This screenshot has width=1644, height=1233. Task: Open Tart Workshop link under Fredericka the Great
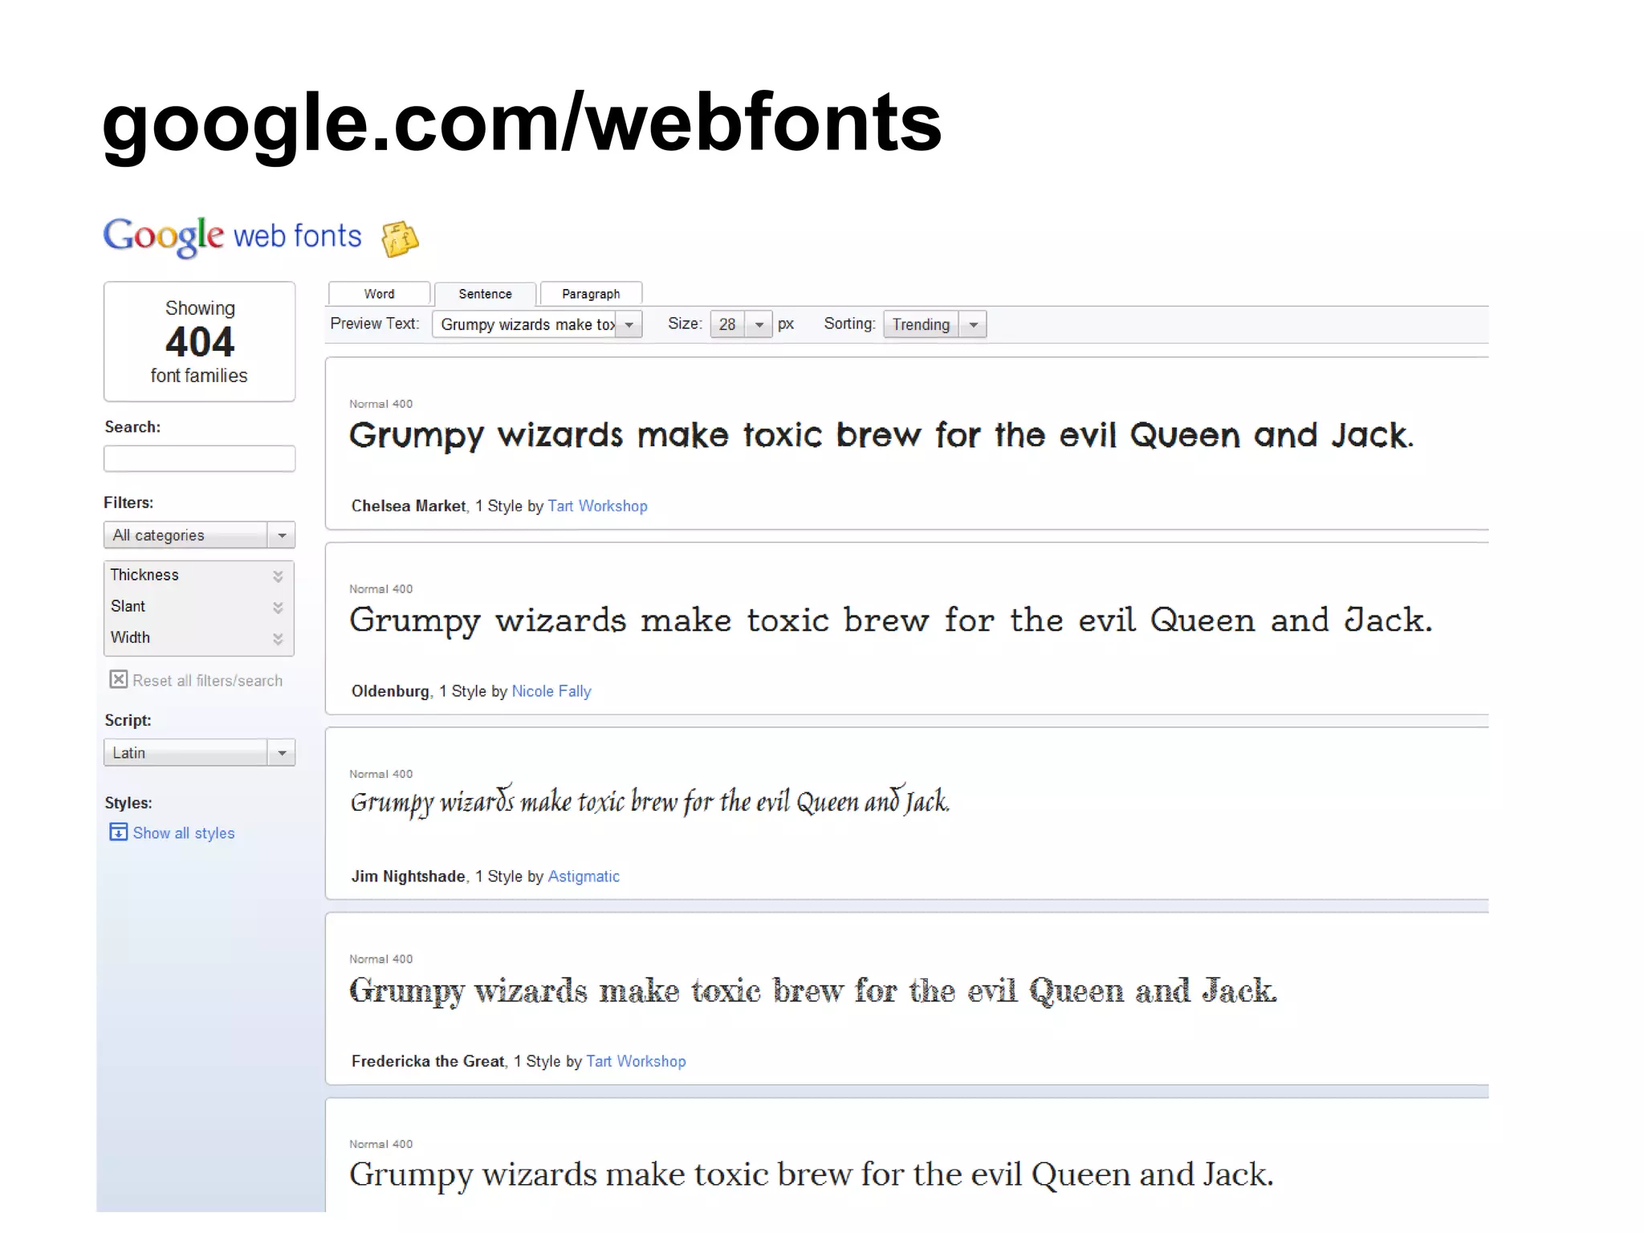[636, 1061]
